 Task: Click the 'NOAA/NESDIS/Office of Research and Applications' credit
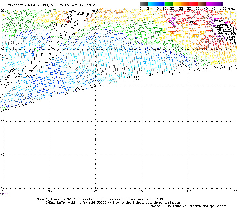pos(189,206)
